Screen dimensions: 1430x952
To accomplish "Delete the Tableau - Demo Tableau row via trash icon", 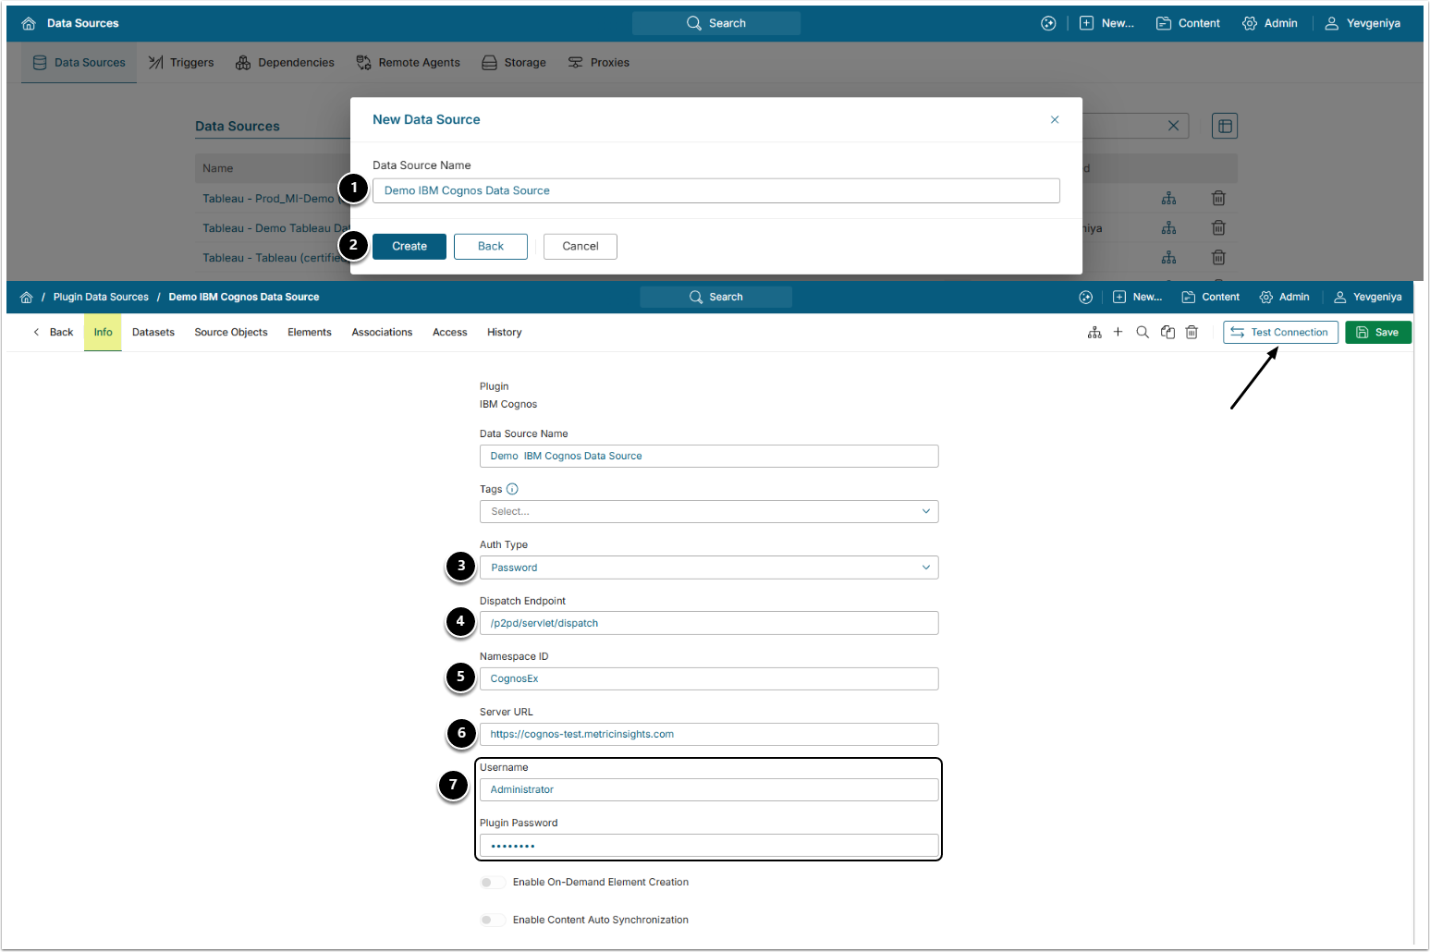I will (x=1218, y=228).
